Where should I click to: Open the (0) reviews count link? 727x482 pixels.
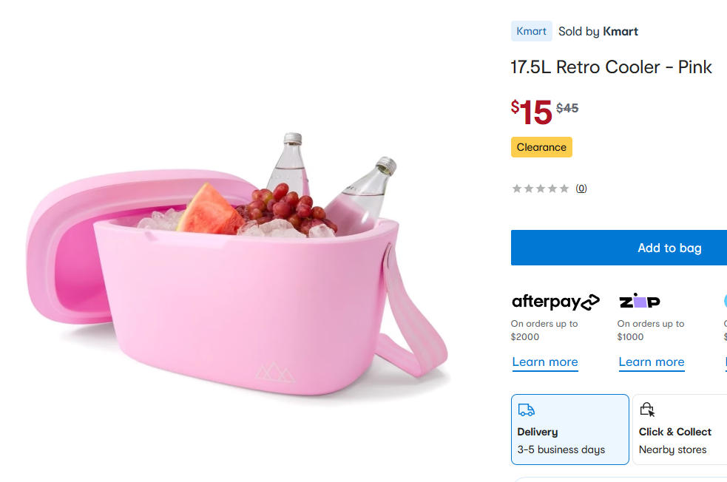pos(581,189)
